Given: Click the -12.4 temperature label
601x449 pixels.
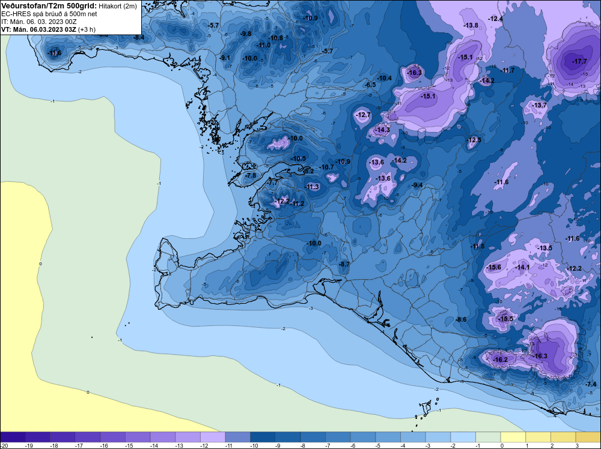Looking at the screenshot, I should 495,19.
